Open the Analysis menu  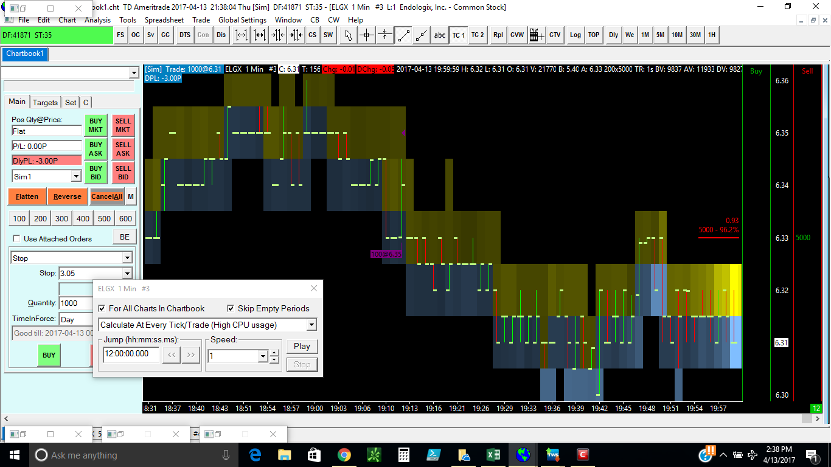(x=98, y=20)
